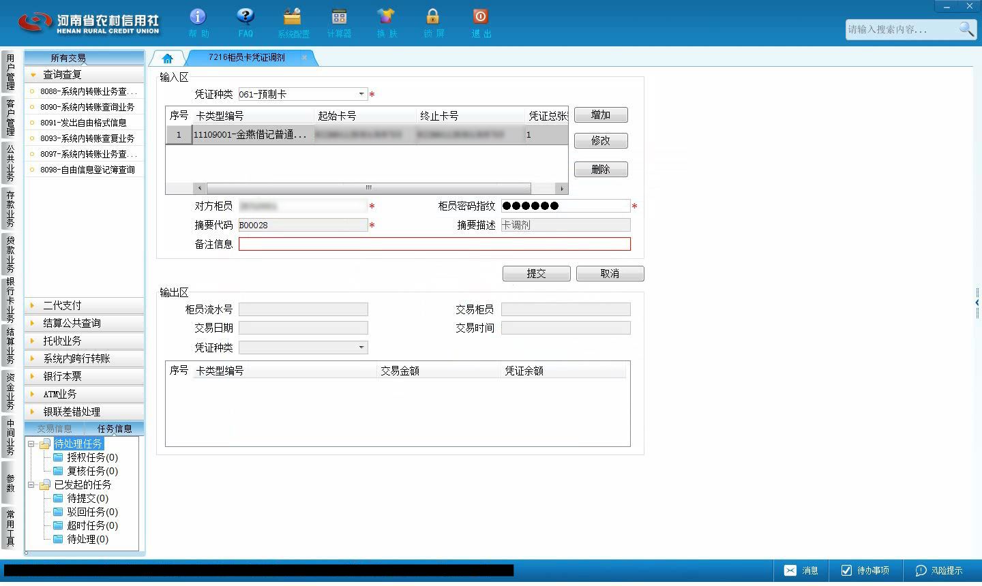Open 风险提示 risk alerts in status bar
The image size is (982, 586).
[x=938, y=570]
